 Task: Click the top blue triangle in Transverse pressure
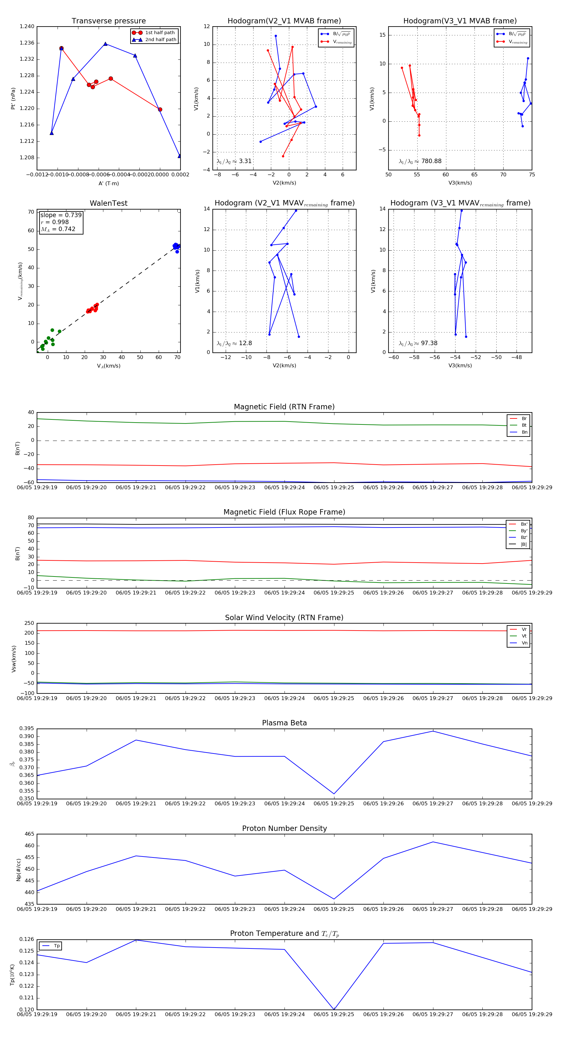tap(105, 44)
